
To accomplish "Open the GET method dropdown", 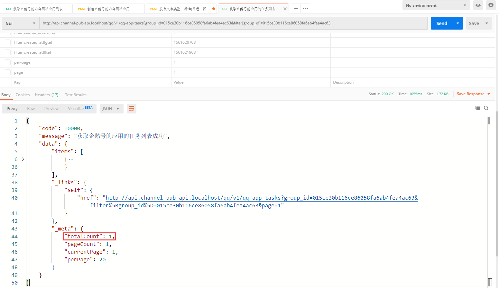I will 21,23.
